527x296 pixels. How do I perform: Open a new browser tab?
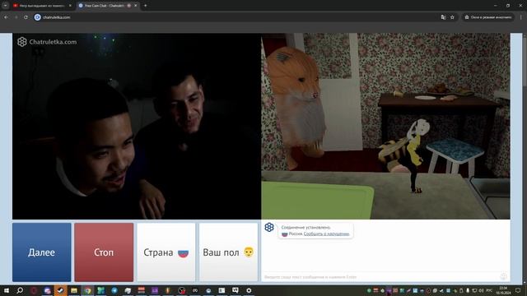point(145,6)
